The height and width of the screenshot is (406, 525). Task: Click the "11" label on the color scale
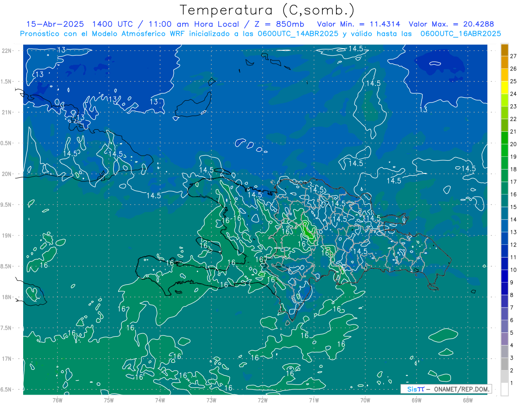tap(514, 257)
